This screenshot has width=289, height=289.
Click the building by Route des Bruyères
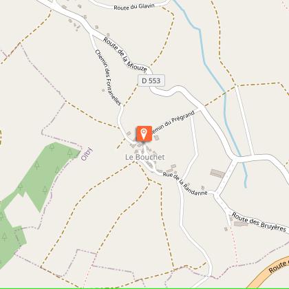point(241,224)
